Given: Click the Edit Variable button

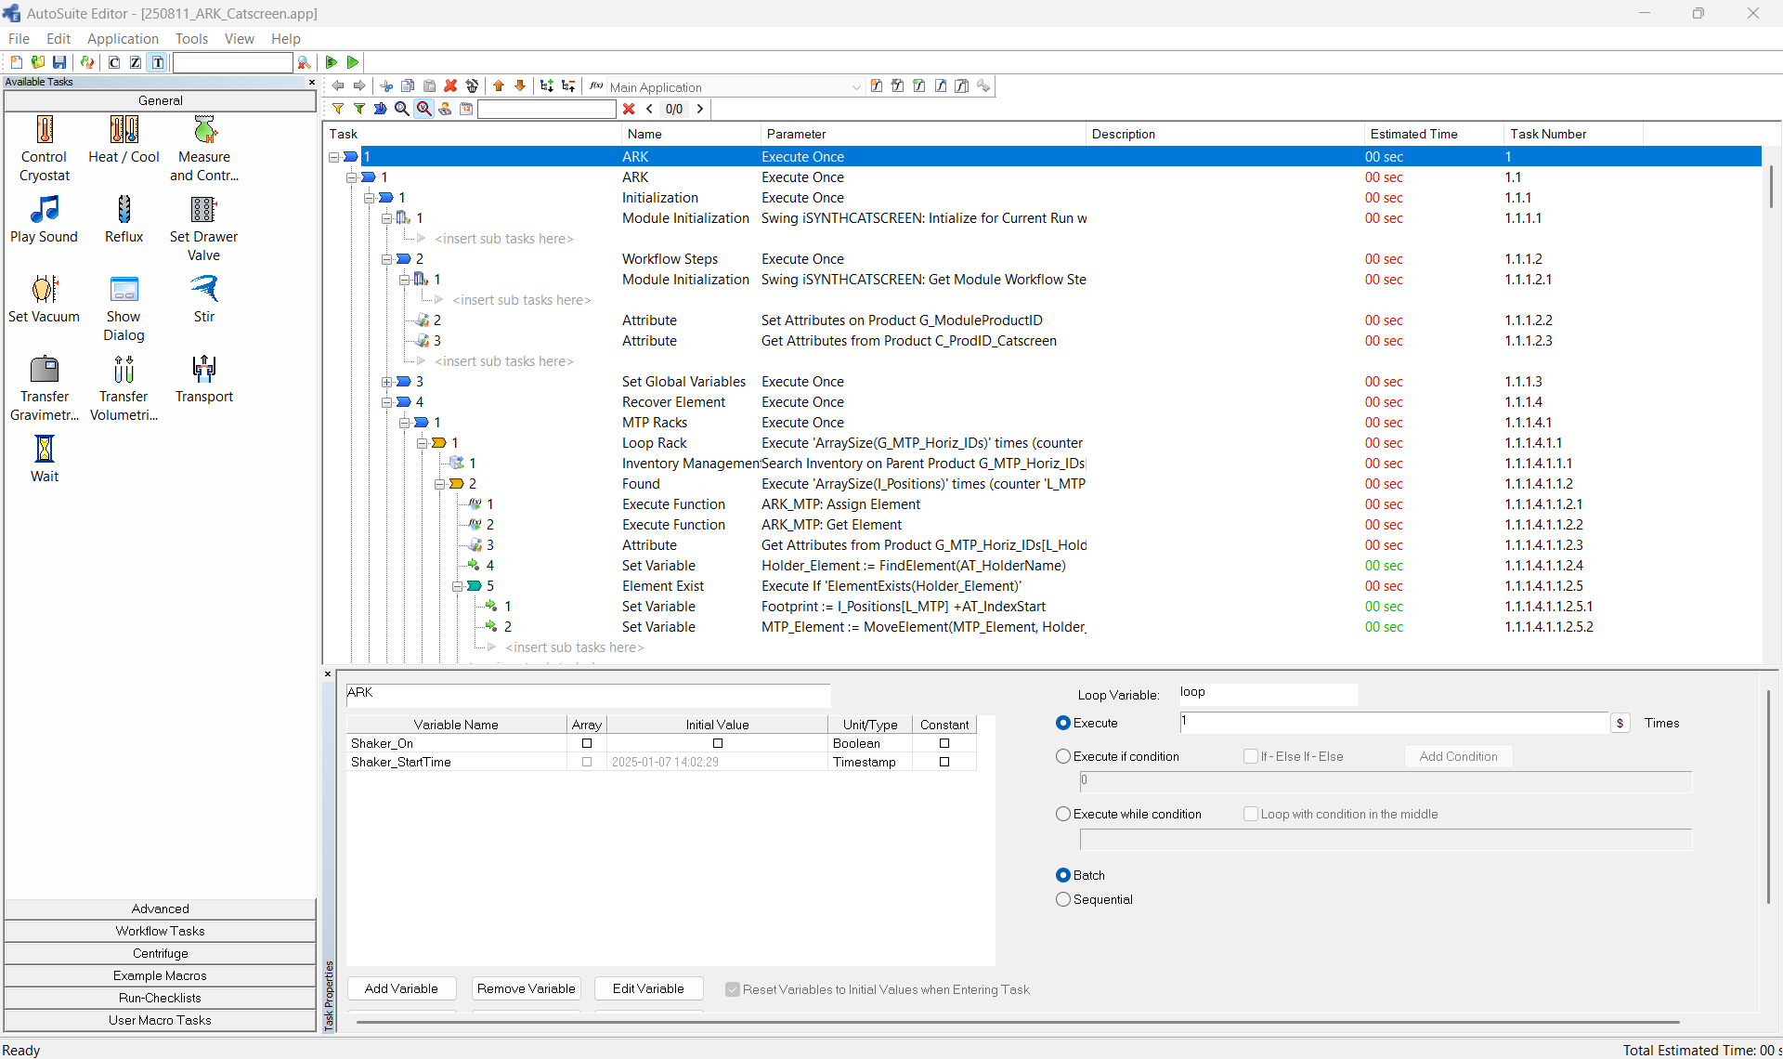Looking at the screenshot, I should point(648,988).
